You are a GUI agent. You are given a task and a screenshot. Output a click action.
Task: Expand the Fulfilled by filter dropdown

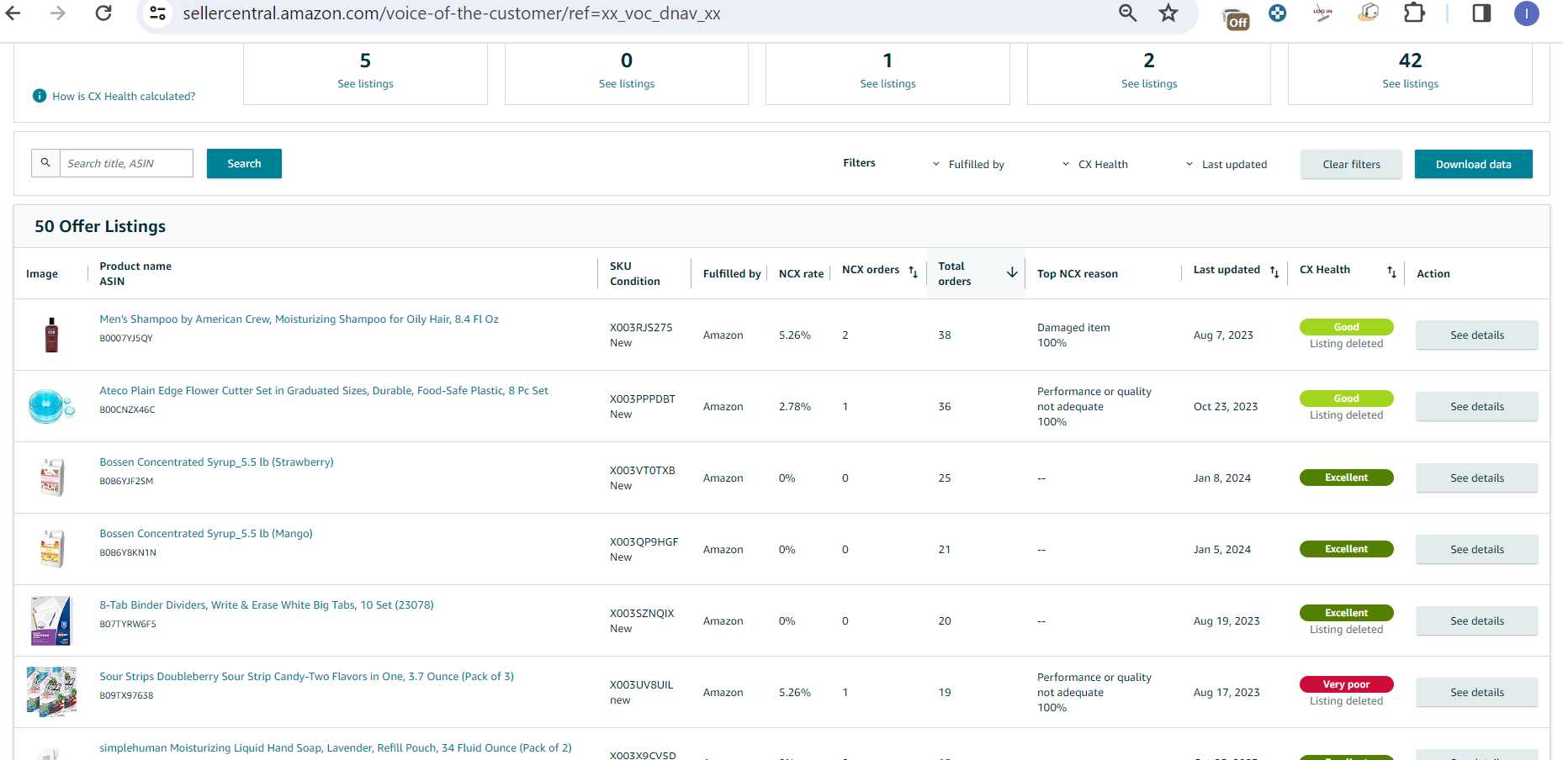(968, 164)
